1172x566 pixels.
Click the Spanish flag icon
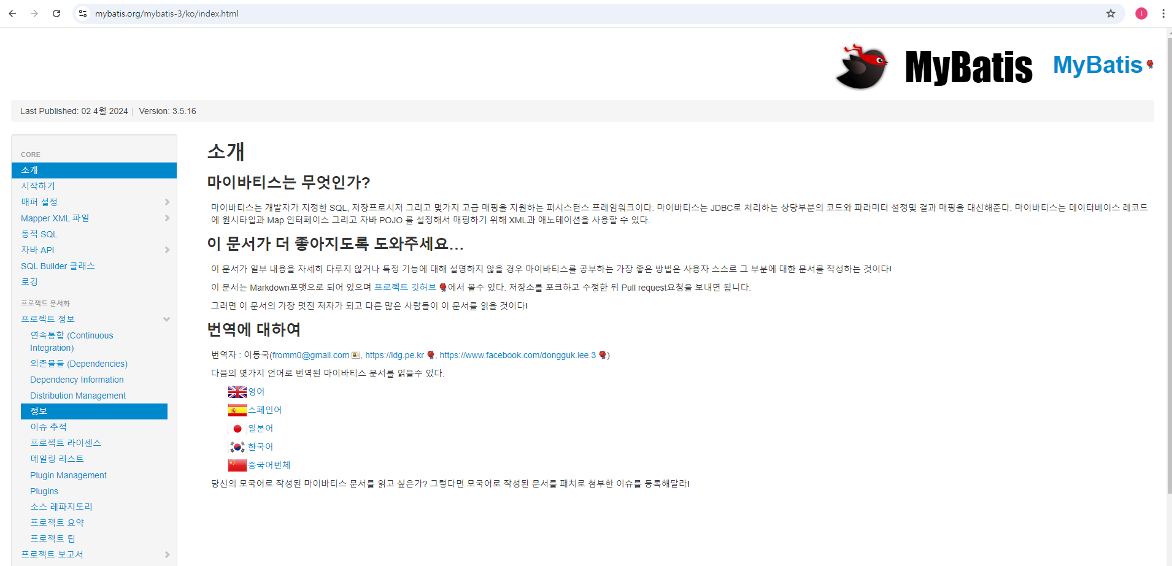(237, 410)
